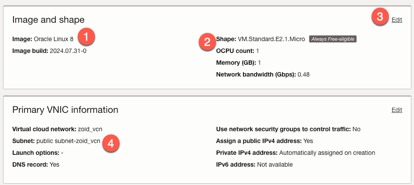Click the red number 3 annotation badge
The height and width of the screenshot is (185, 414).
pos(380,17)
